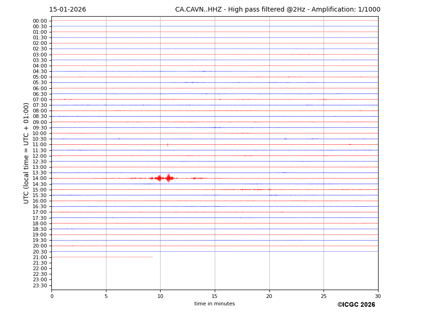429x322 pixels.
Task: Click the 18:30 time label
Action: (x=40, y=229)
